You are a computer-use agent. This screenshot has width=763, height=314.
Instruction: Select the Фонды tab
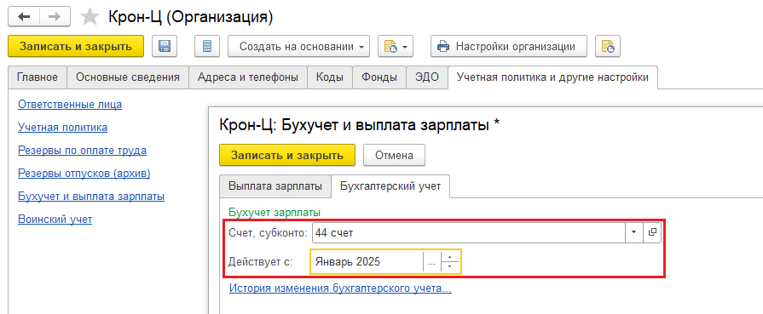pos(379,77)
